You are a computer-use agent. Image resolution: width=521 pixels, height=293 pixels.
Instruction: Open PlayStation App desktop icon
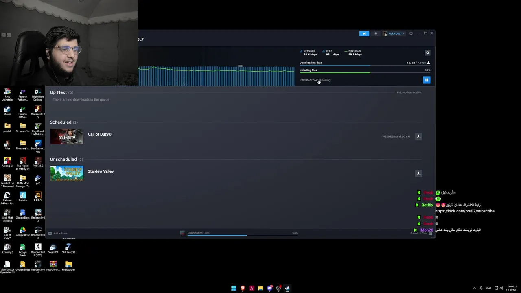(38, 146)
